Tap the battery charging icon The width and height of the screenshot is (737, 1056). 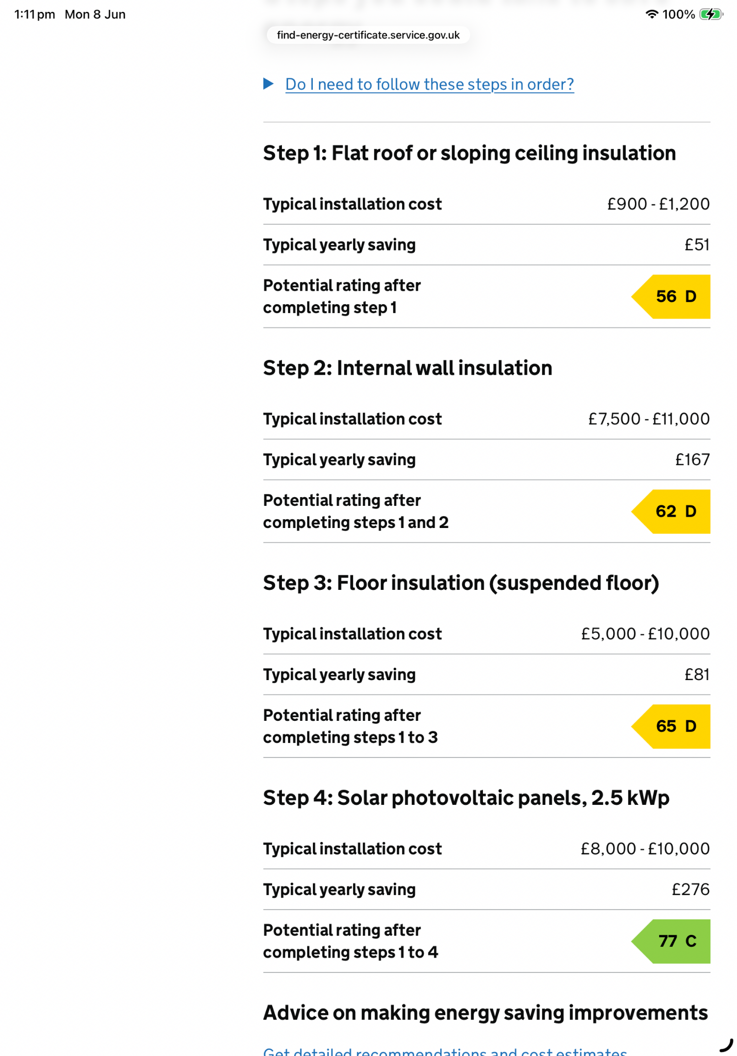coord(711,14)
